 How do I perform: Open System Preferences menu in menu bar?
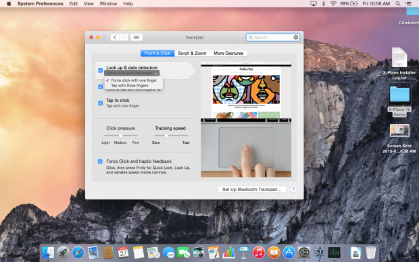(x=41, y=4)
